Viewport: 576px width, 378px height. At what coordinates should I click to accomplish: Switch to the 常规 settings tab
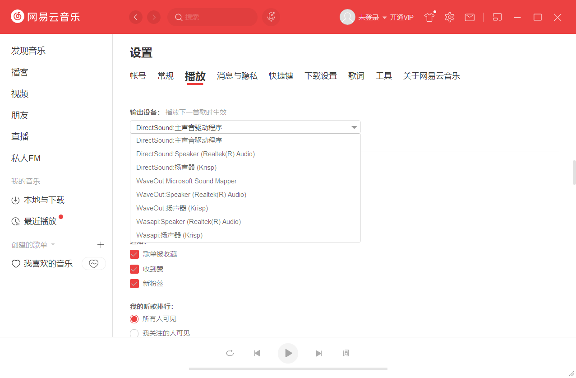[166, 76]
